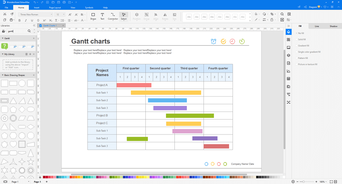Open the Symbols ribbon tab
Viewport: 342px width, 184px height.
tap(89, 8)
